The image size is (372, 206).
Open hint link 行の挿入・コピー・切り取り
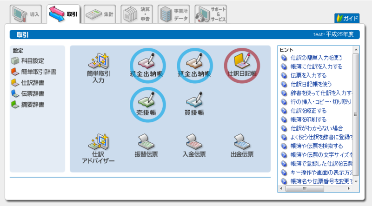click(x=321, y=102)
